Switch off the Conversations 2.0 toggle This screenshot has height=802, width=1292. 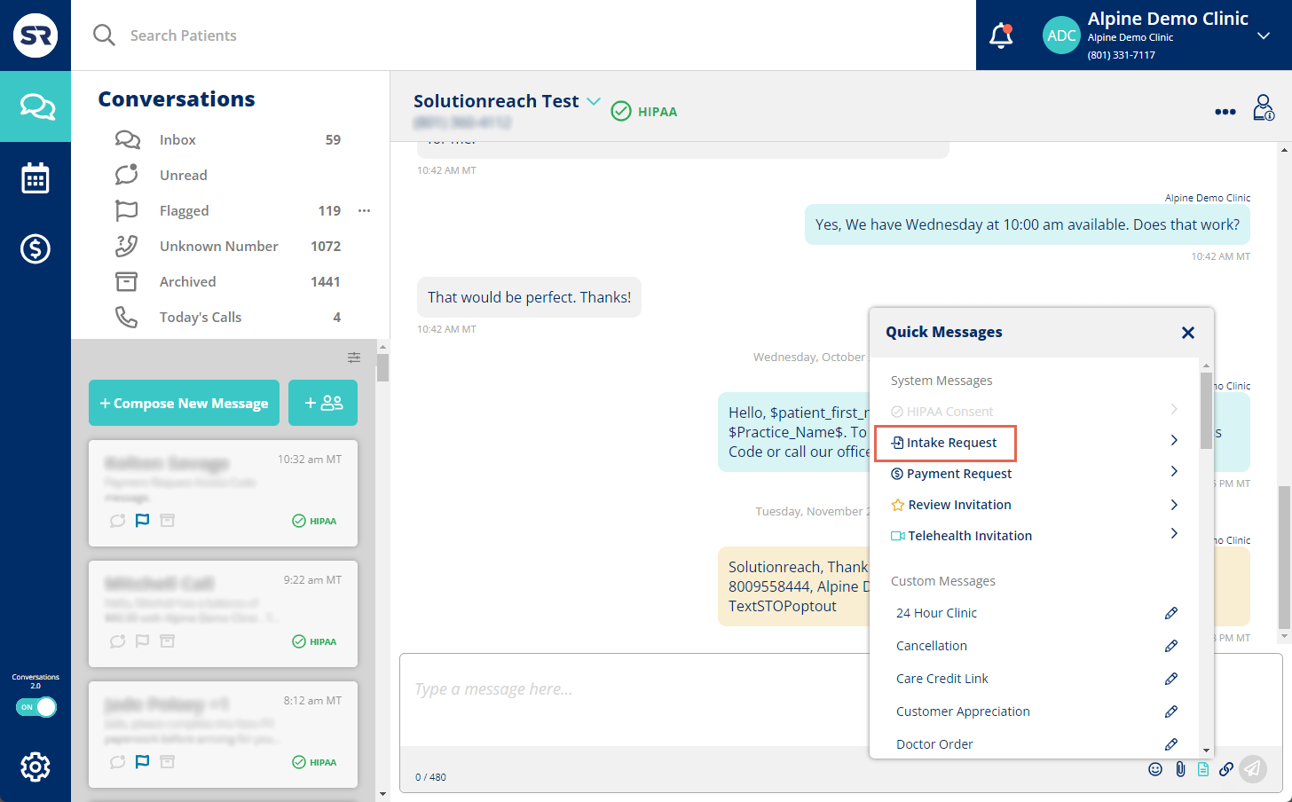coord(35,707)
